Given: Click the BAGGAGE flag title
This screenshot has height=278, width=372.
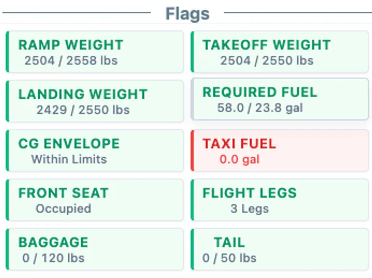Looking at the screenshot, I should 53,242.
